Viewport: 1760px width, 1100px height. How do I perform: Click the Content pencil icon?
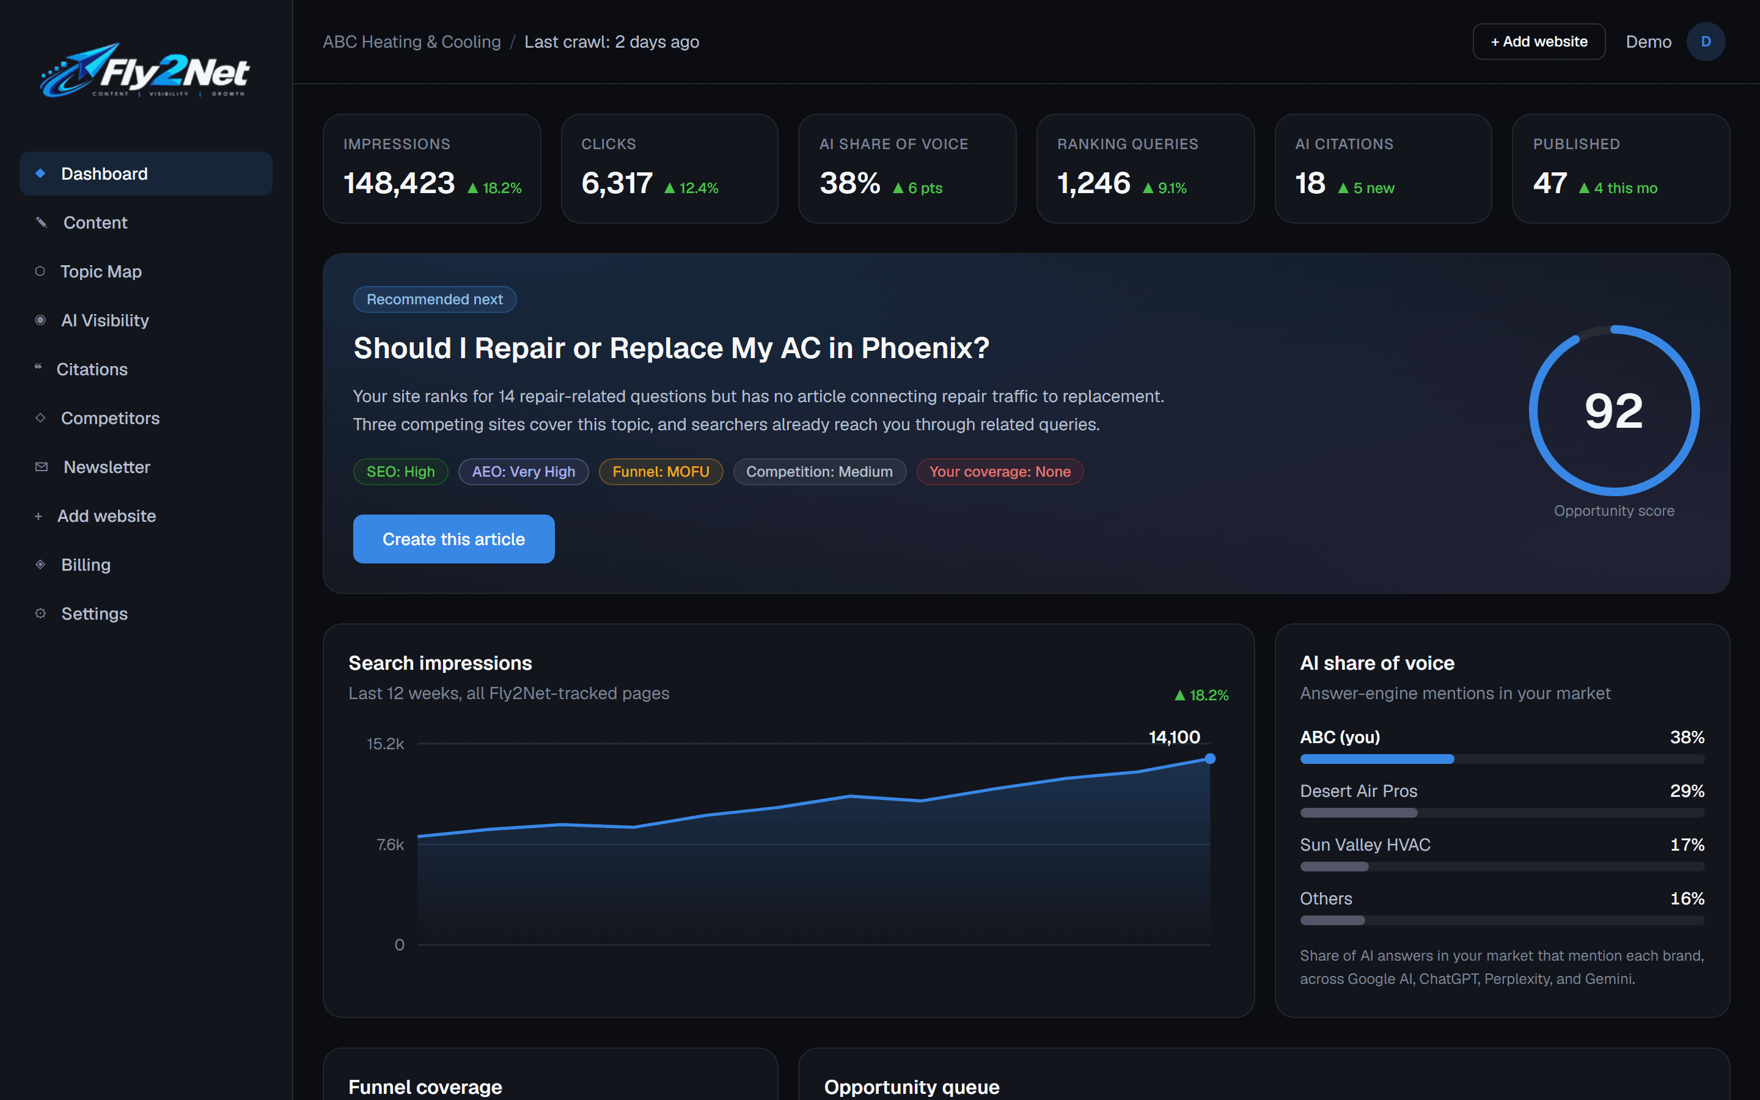point(42,222)
